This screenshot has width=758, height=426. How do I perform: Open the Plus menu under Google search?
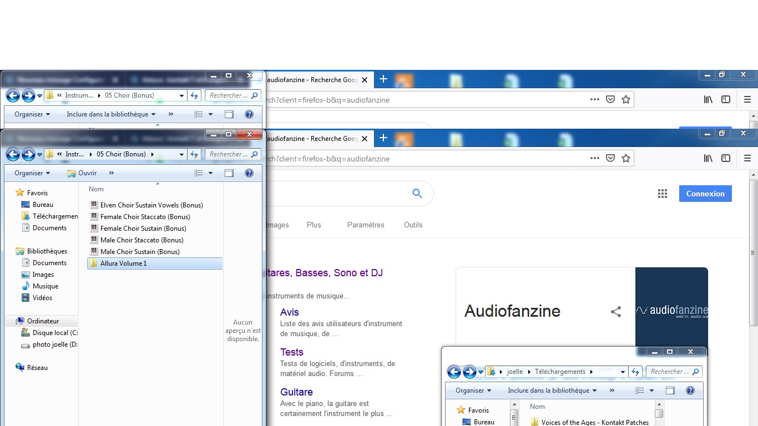(314, 225)
